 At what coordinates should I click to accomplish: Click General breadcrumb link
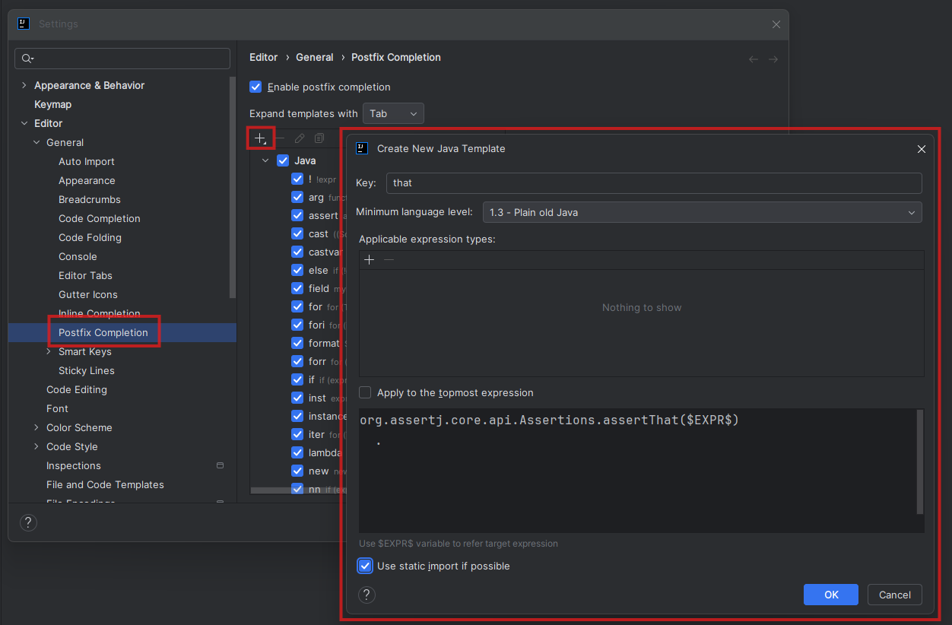coord(315,57)
